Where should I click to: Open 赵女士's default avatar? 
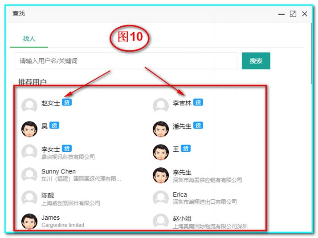(29, 106)
